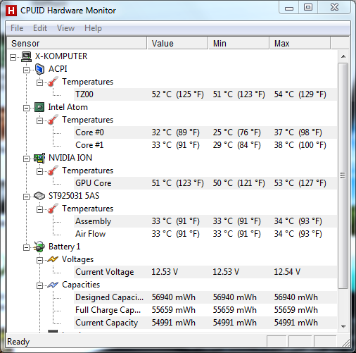Select the Battery 1 plug icon
The width and height of the screenshot is (356, 353).
pyautogui.click(x=39, y=247)
